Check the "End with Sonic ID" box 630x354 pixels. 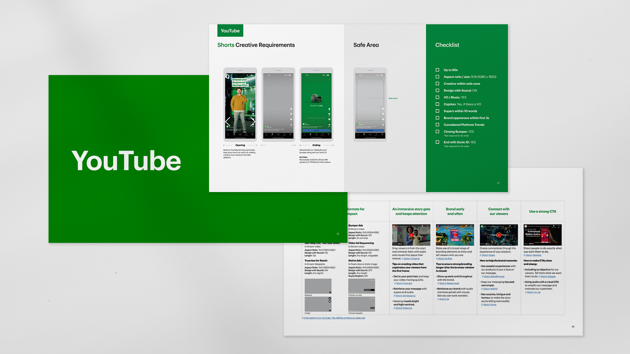(x=437, y=142)
